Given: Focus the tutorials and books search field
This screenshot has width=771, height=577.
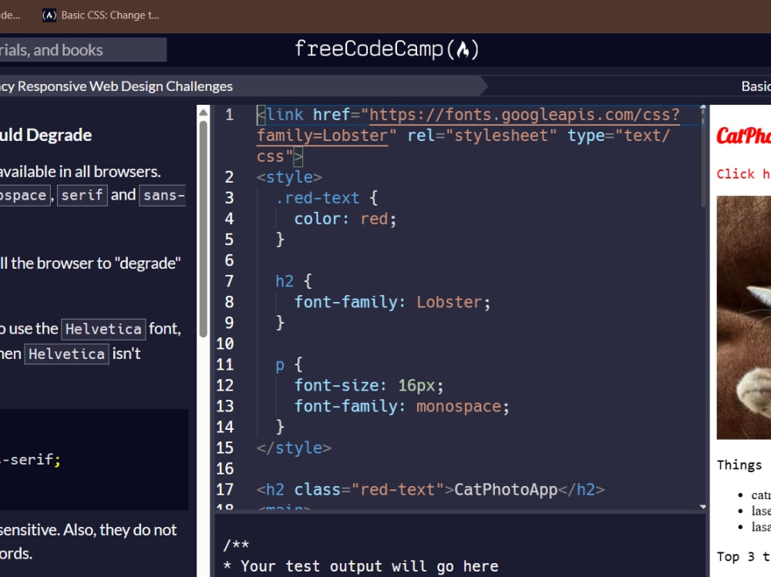Looking at the screenshot, I should pyautogui.click(x=83, y=49).
